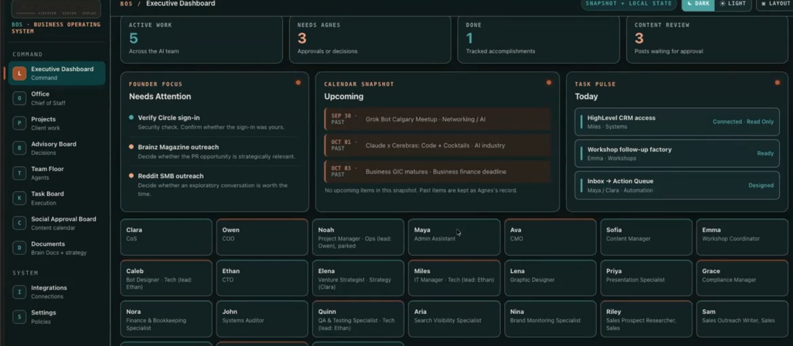Screen dimensions: 793x346
Task: Open Documents brain docs section
Action: [x=57, y=248]
